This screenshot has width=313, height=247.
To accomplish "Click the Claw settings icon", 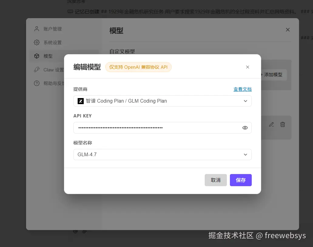I will [37, 70].
